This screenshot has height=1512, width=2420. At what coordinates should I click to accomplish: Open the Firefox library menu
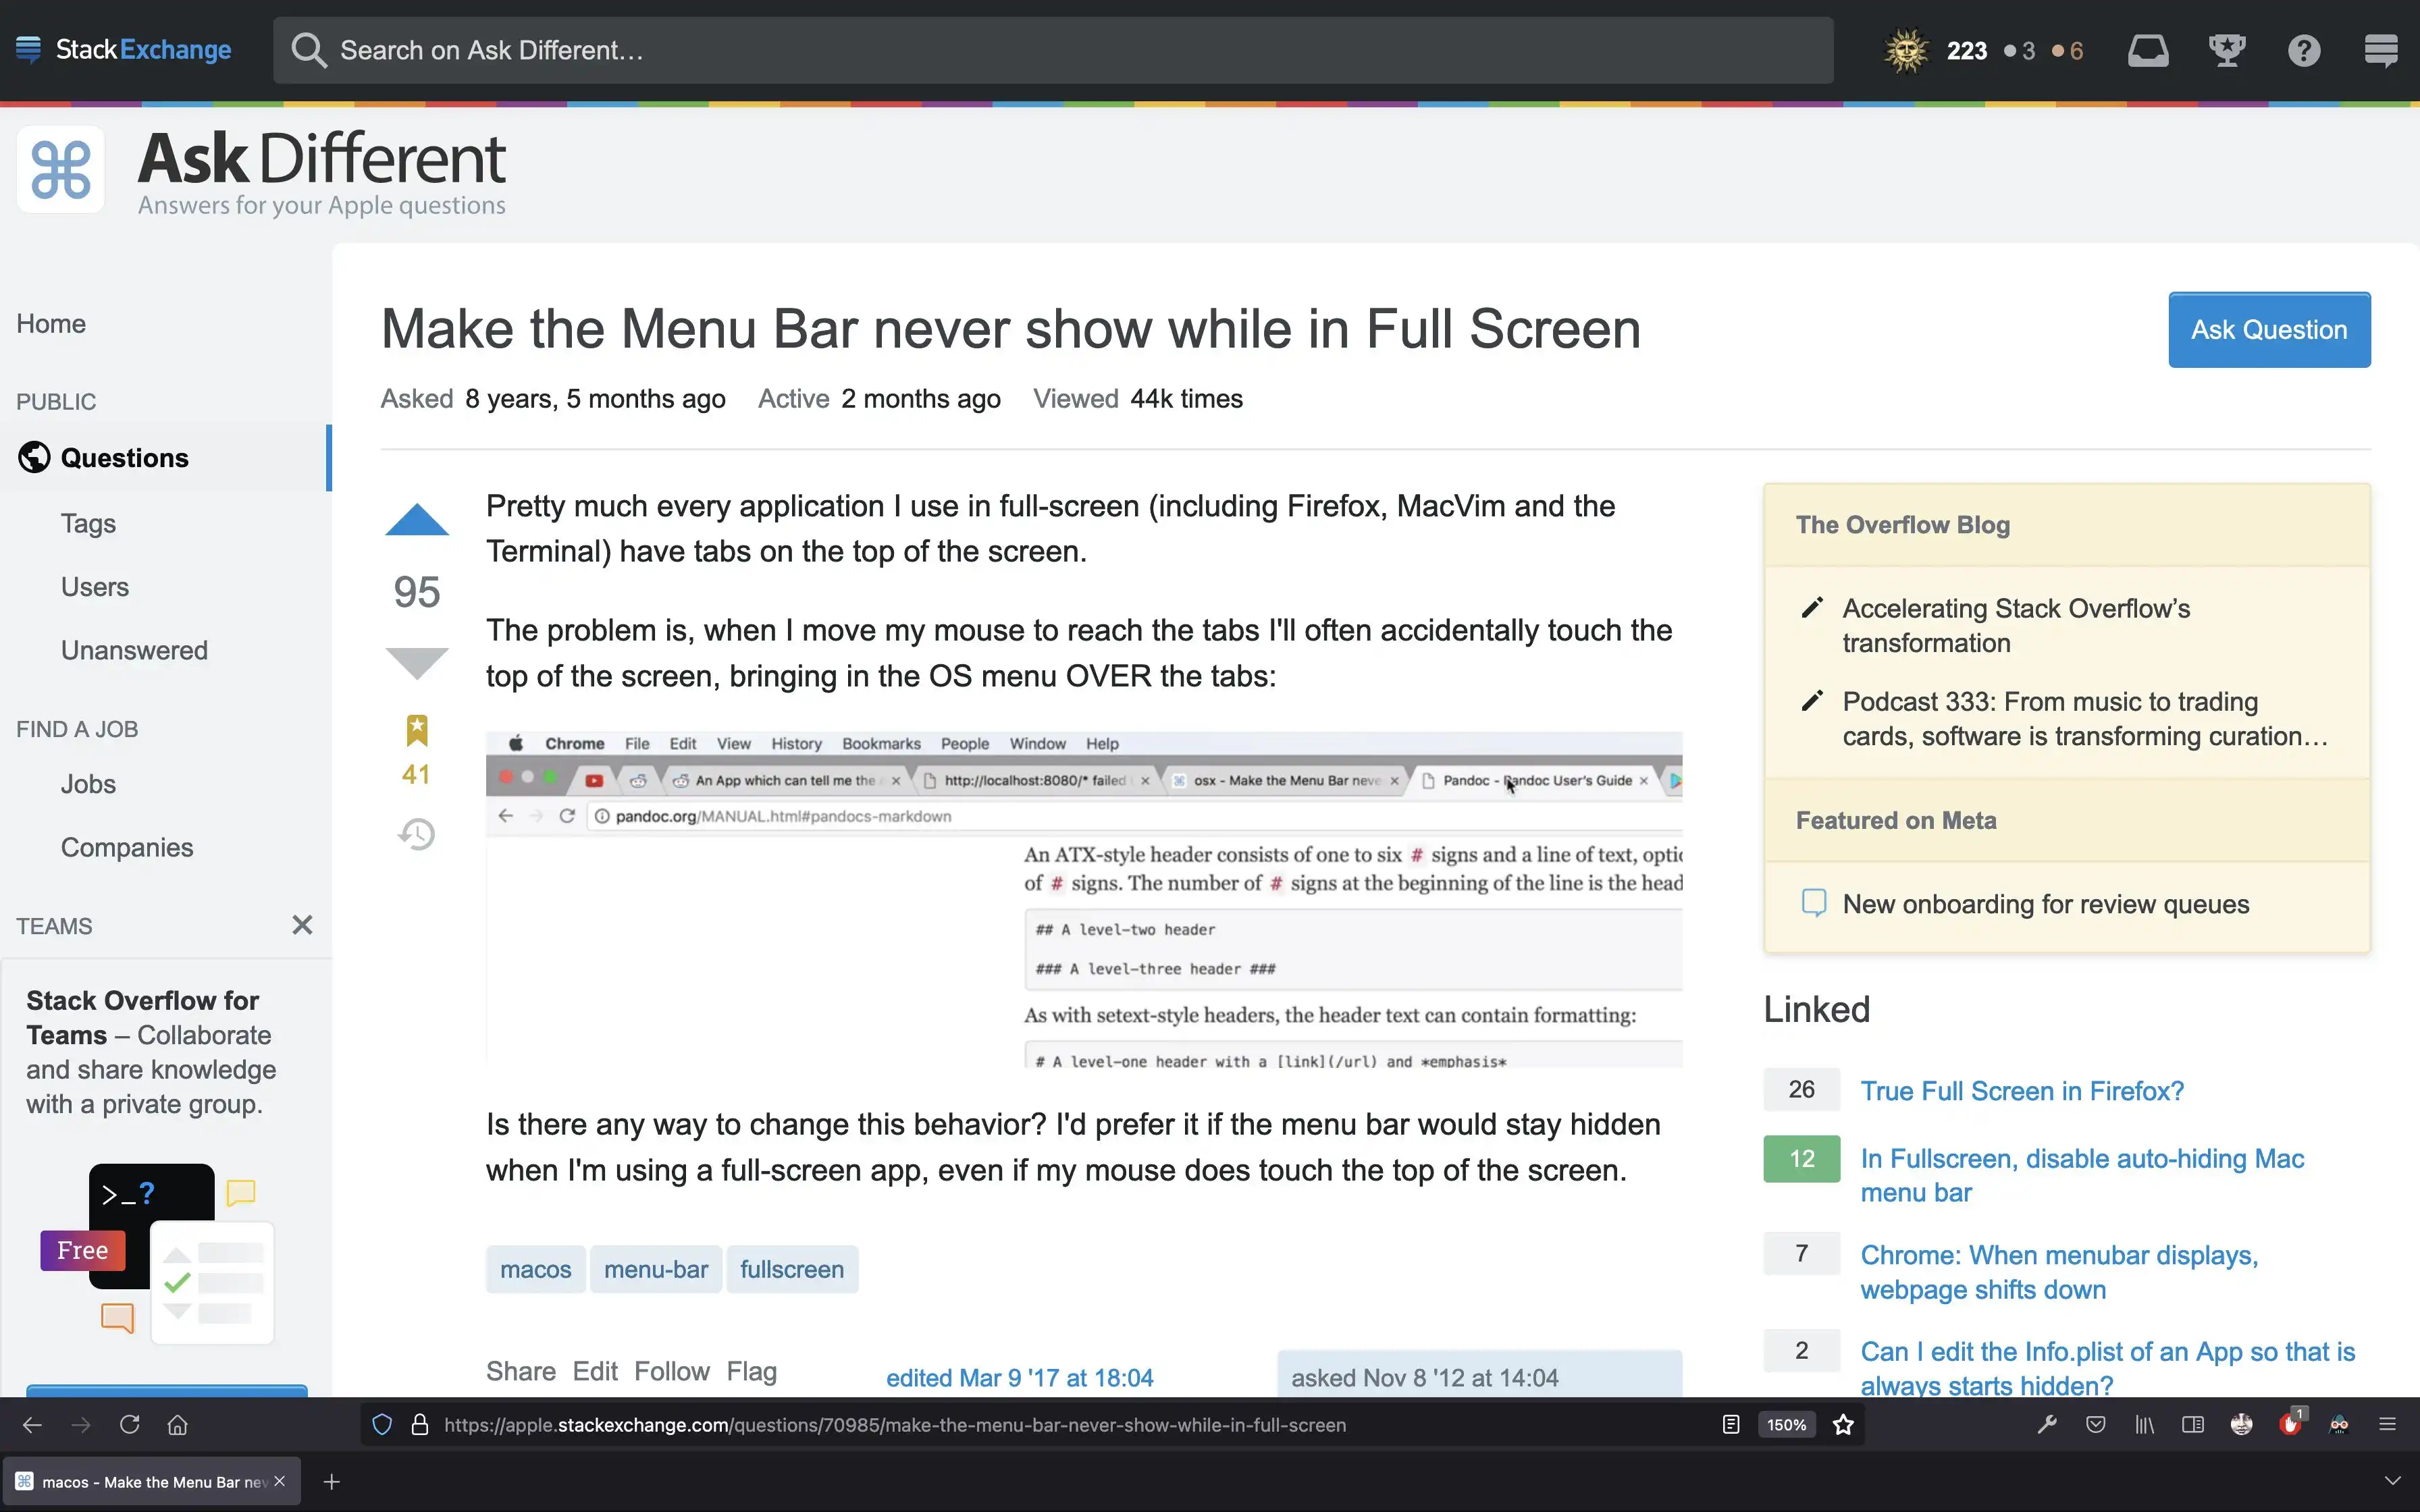pyautogui.click(x=2143, y=1424)
